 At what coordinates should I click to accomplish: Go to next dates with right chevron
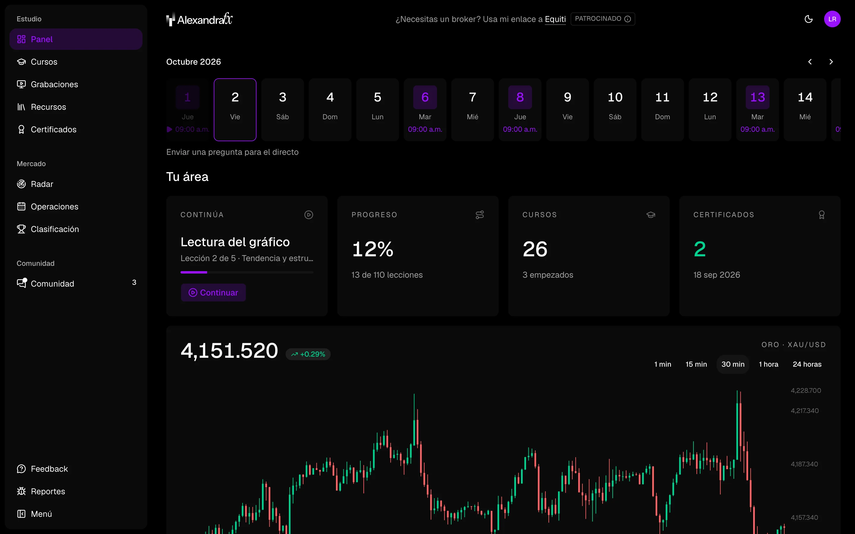click(831, 62)
